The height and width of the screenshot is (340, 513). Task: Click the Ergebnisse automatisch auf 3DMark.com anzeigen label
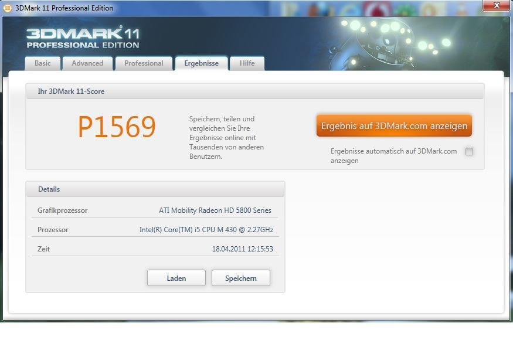[393, 156]
